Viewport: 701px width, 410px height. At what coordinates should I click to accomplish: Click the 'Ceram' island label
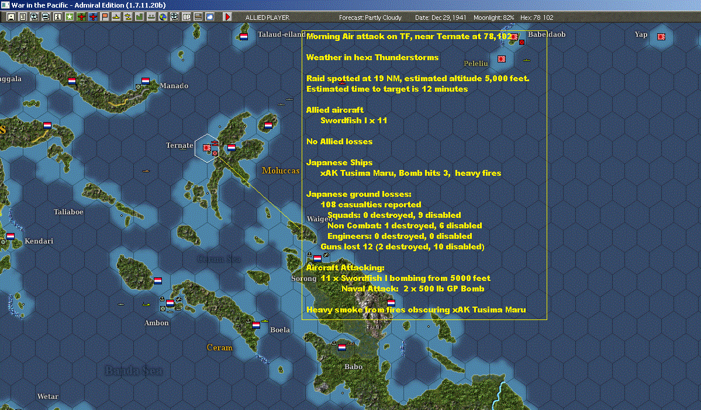(219, 348)
